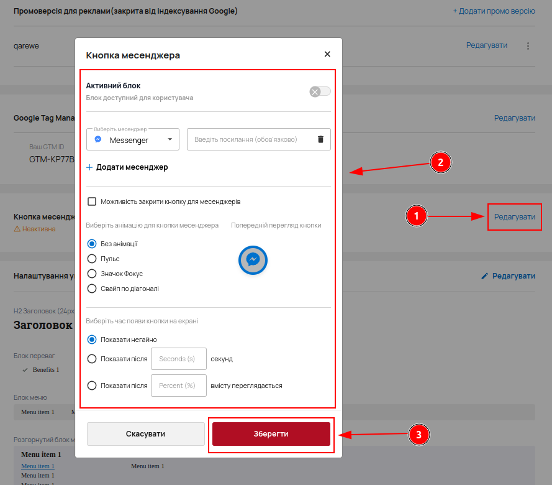552x485 pixels.
Task: Edit Google Tag Manager settings
Action: pyautogui.click(x=515, y=118)
